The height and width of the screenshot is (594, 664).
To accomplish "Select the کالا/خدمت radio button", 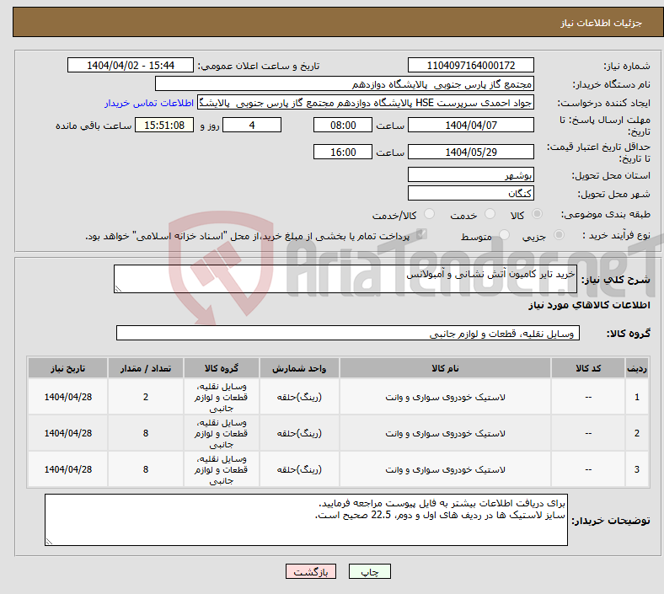I will (x=429, y=214).
